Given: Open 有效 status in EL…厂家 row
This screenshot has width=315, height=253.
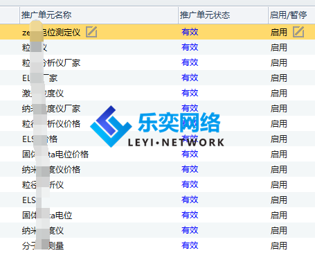Looking at the screenshot, I should coord(190,78).
